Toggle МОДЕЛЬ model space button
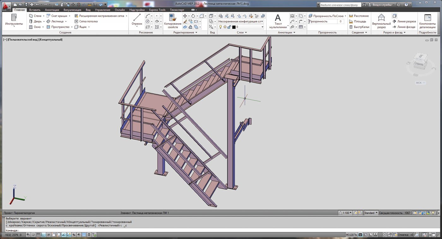Viewport: 442px width, 239px height. click(351, 235)
